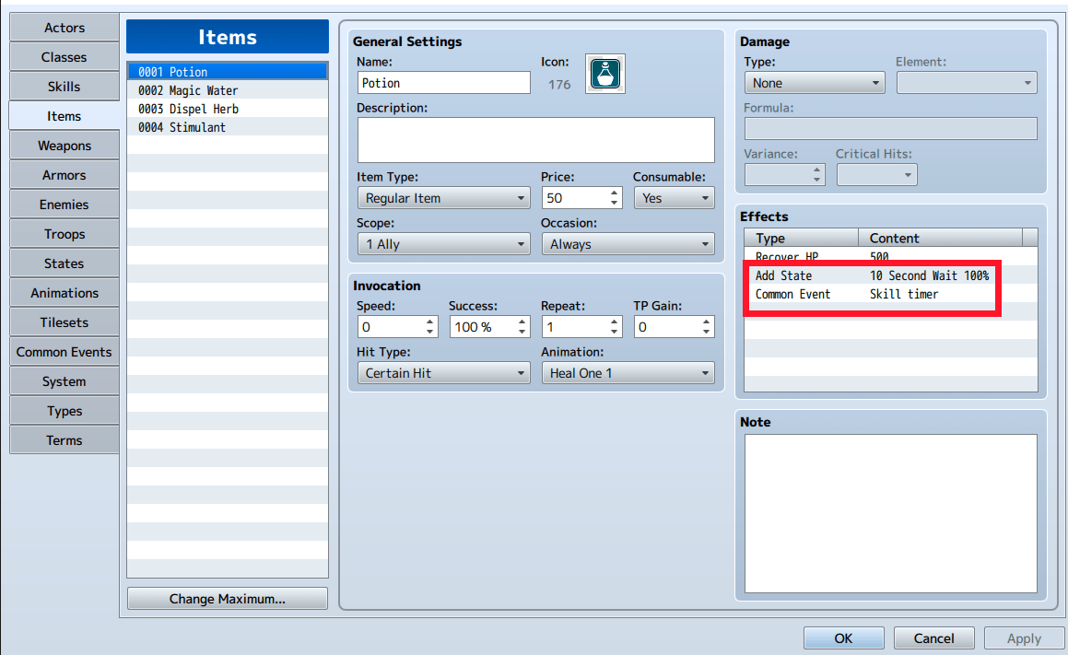Open the Enemies database section
Screen dimensions: 1068x655
(x=64, y=204)
